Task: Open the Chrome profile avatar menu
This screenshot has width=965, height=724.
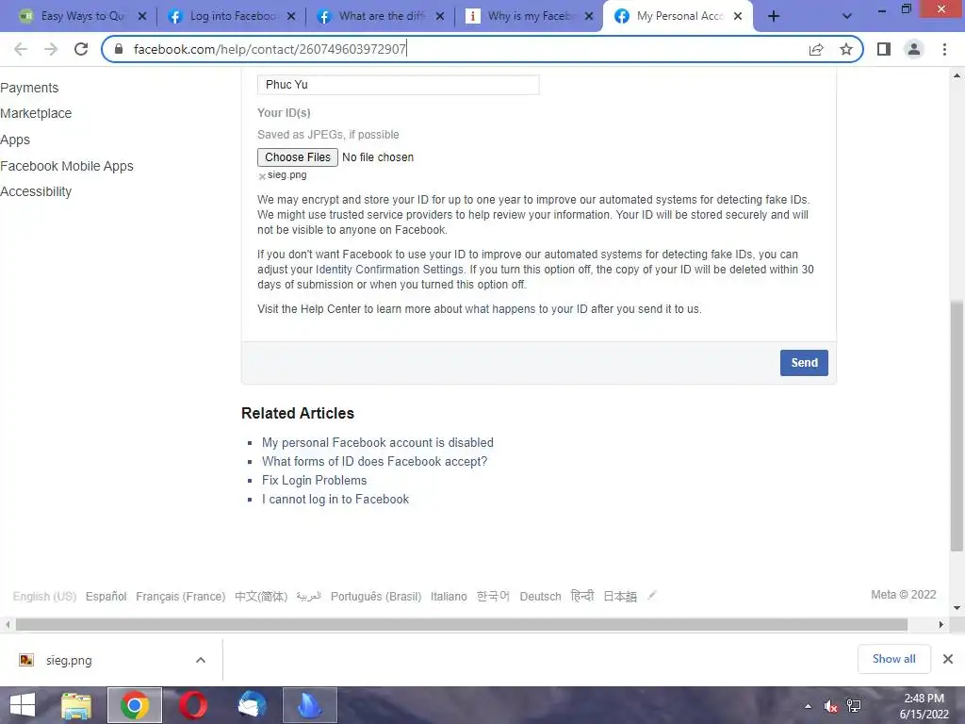Action: pos(914,49)
